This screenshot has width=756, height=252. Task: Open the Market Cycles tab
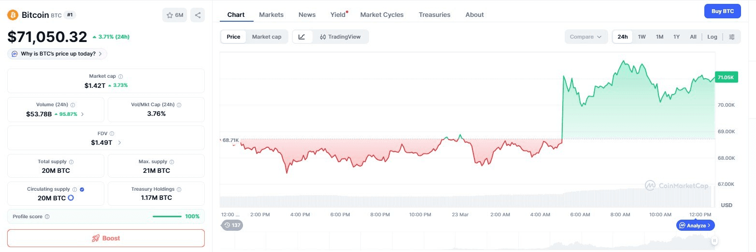(382, 14)
